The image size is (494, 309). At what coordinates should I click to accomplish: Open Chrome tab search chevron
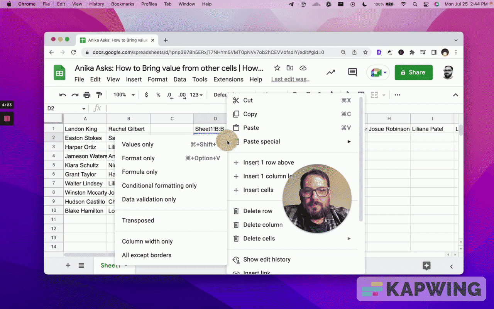(456, 40)
